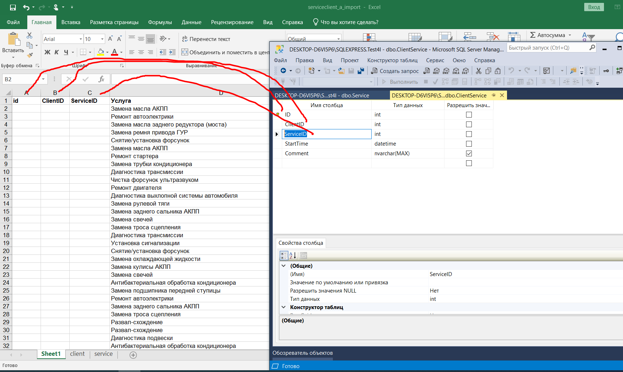This screenshot has width=623, height=372.
Task: Open the borders dropdown arrow
Action: [x=90, y=52]
